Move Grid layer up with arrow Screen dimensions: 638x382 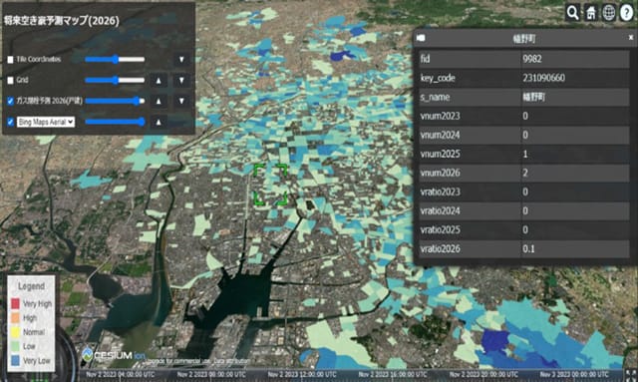(159, 80)
